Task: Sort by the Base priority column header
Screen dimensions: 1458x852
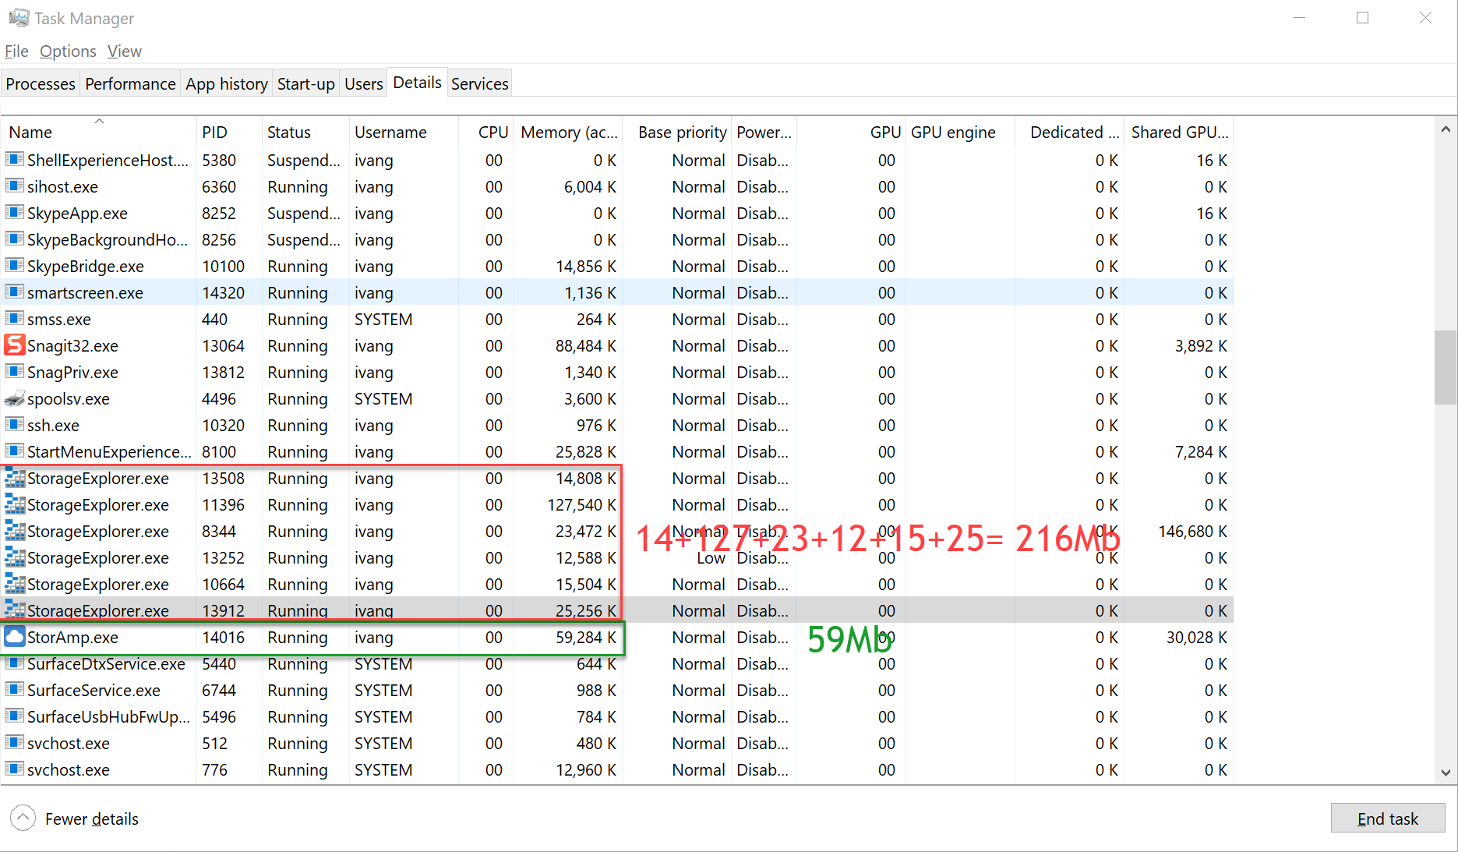Action: pos(677,132)
